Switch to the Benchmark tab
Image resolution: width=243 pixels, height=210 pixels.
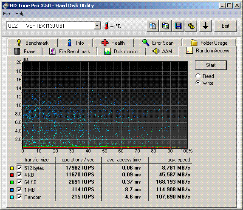tap(32, 43)
